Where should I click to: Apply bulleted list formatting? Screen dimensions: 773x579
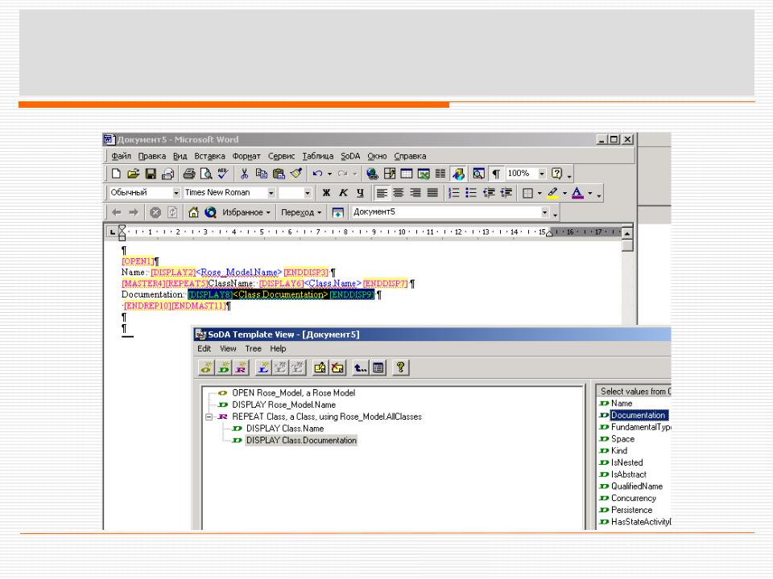pos(471,193)
